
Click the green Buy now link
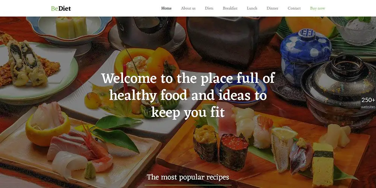(317, 8)
